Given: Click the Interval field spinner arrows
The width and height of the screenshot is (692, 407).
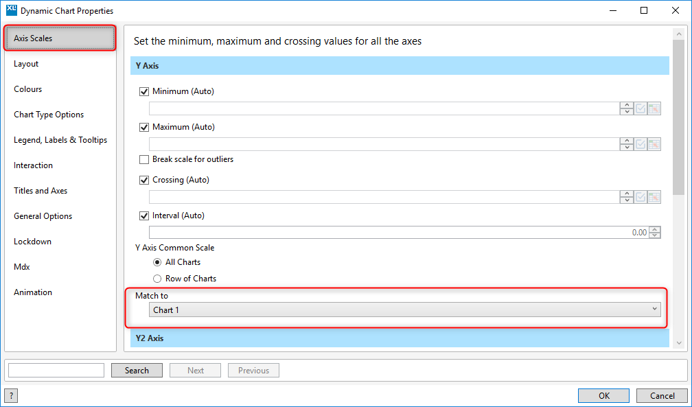Looking at the screenshot, I should tap(655, 233).
